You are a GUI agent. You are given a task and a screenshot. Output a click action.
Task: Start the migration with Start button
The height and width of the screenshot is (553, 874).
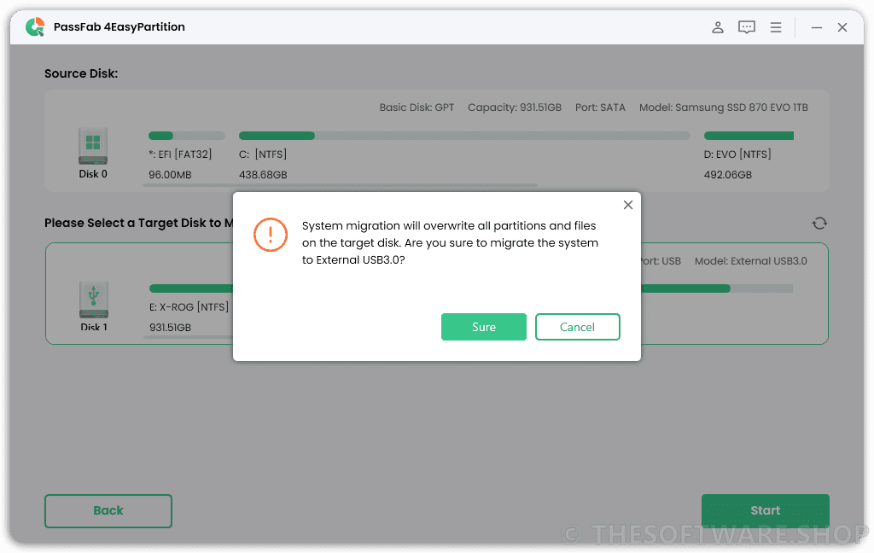coord(766,510)
